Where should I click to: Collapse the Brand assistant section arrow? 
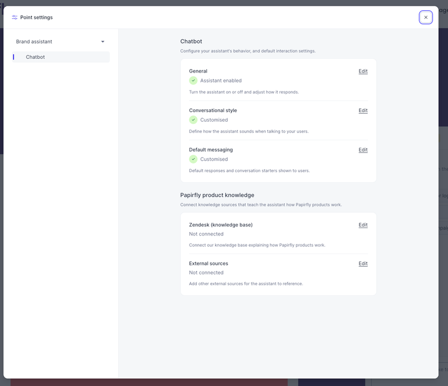pos(103,42)
